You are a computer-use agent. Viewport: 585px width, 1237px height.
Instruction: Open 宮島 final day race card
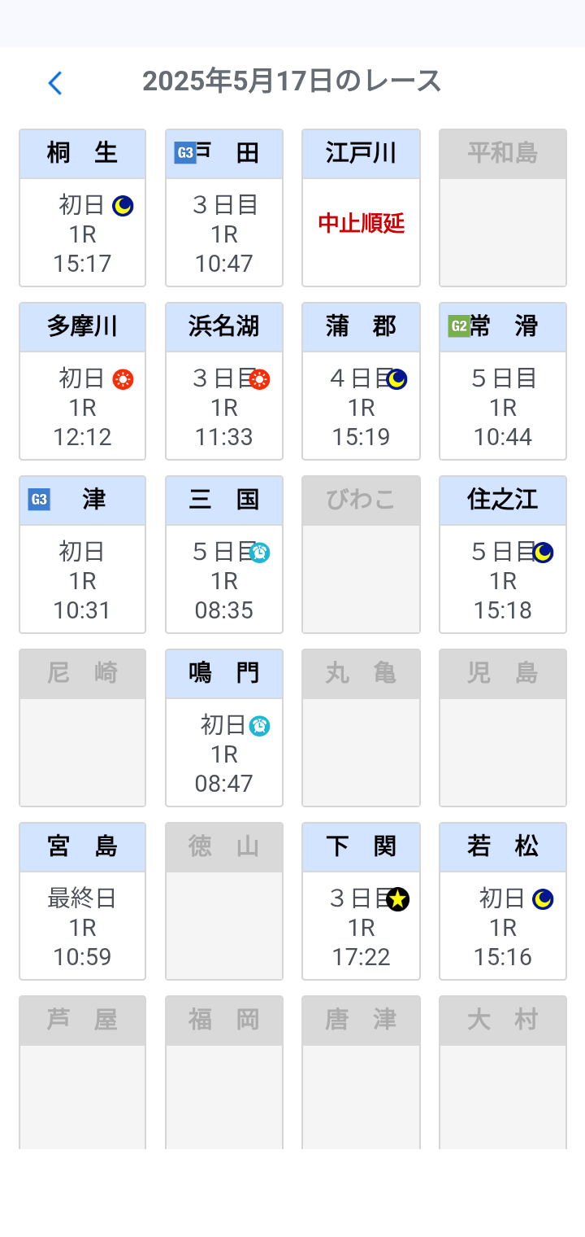pyautogui.click(x=82, y=927)
